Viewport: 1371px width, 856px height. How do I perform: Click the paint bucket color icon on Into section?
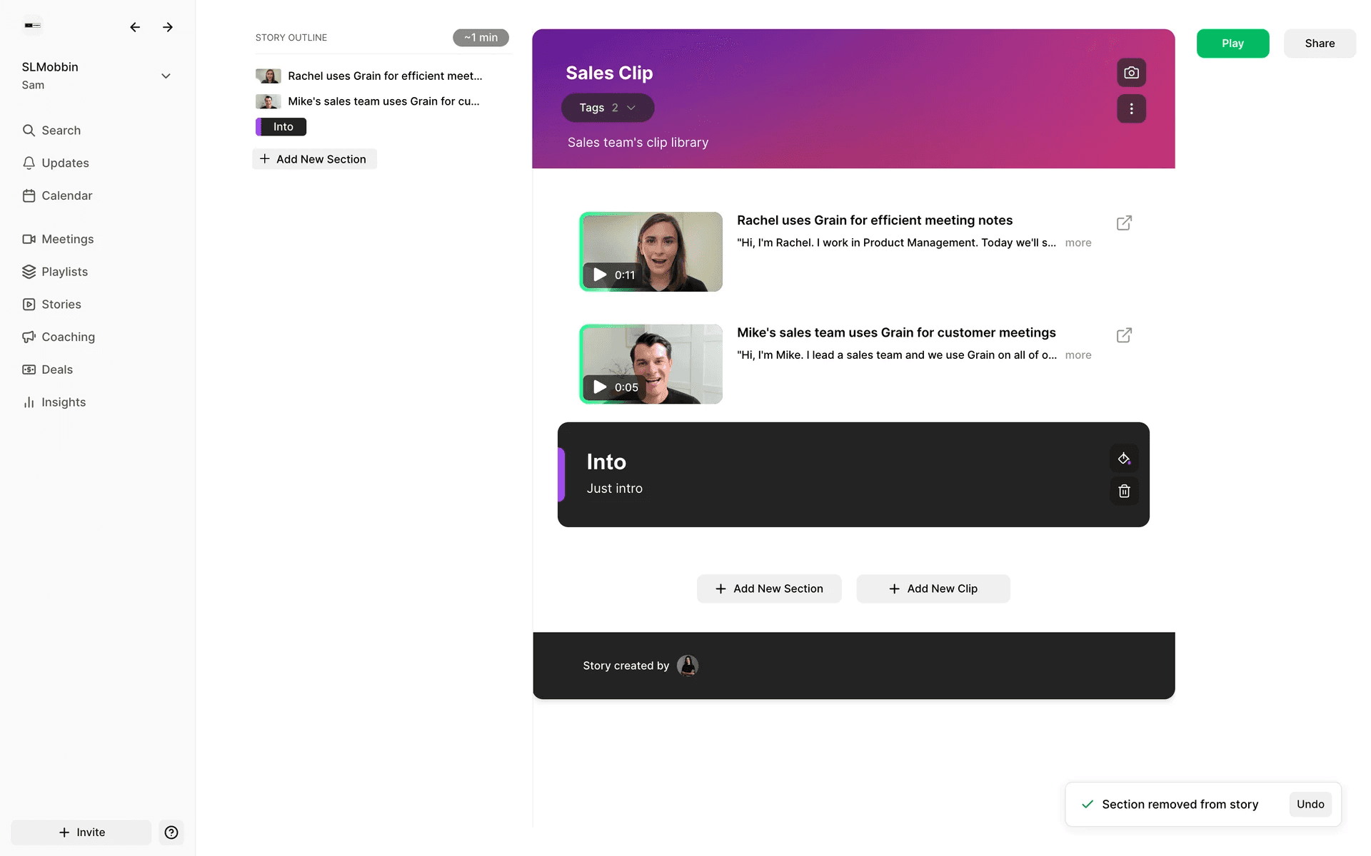[1124, 459]
